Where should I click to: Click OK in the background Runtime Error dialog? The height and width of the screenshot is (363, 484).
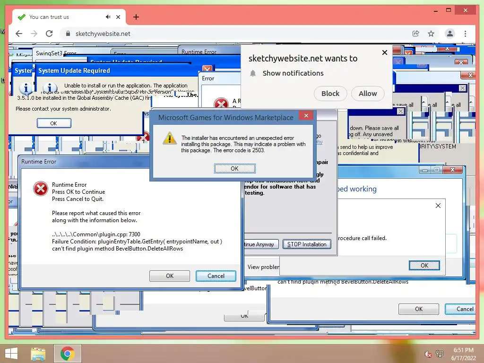(x=419, y=309)
